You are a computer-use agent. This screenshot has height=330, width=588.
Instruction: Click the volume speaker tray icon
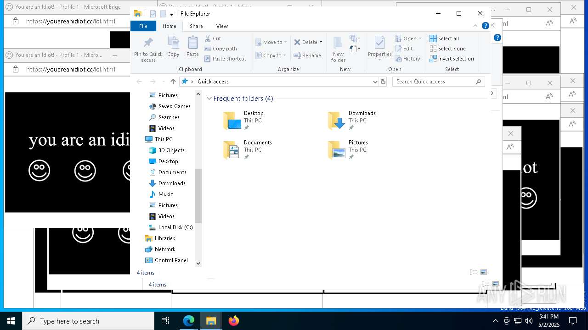click(529, 321)
